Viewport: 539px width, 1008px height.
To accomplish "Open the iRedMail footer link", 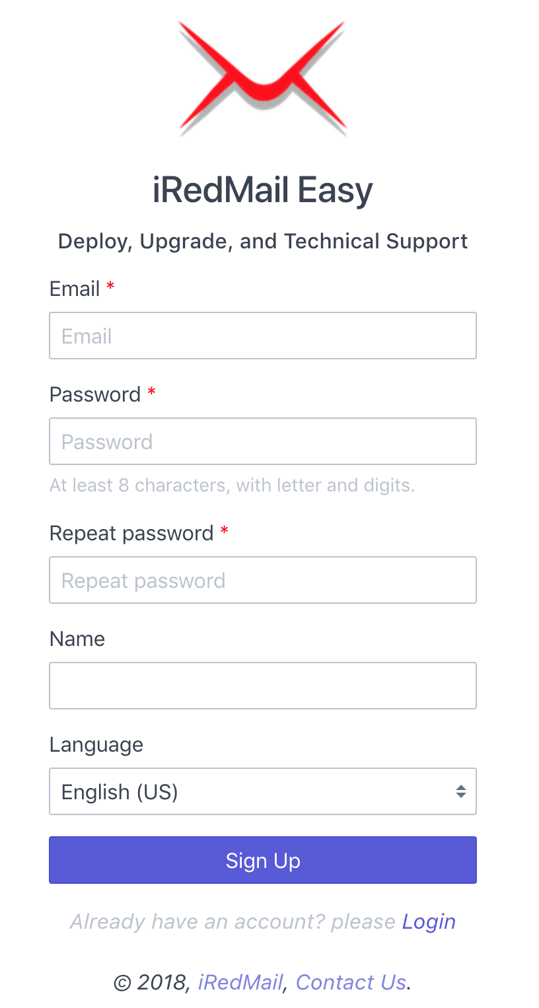I will (240, 982).
